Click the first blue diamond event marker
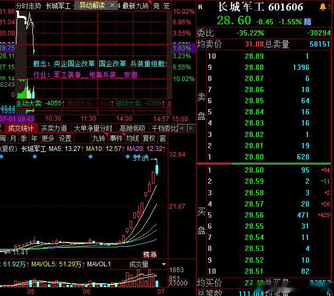334x296 pixels. click(x=2, y=157)
